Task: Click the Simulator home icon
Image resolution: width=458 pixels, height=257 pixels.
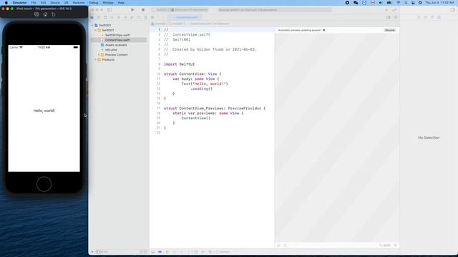Action: pyautogui.click(x=45, y=14)
